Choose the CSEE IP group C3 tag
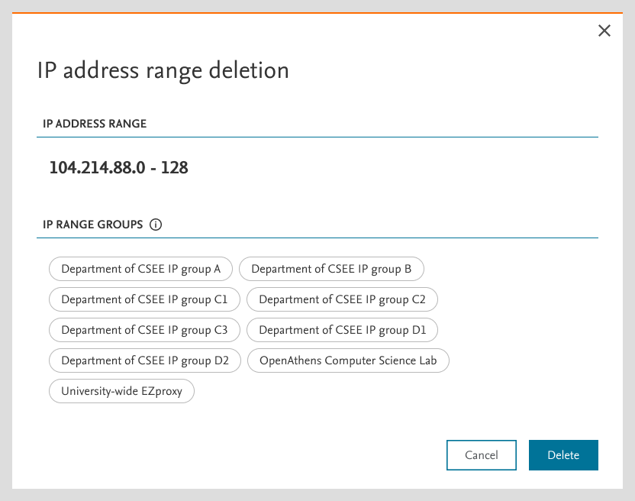Screen dimensions: 635x501 [144, 330]
